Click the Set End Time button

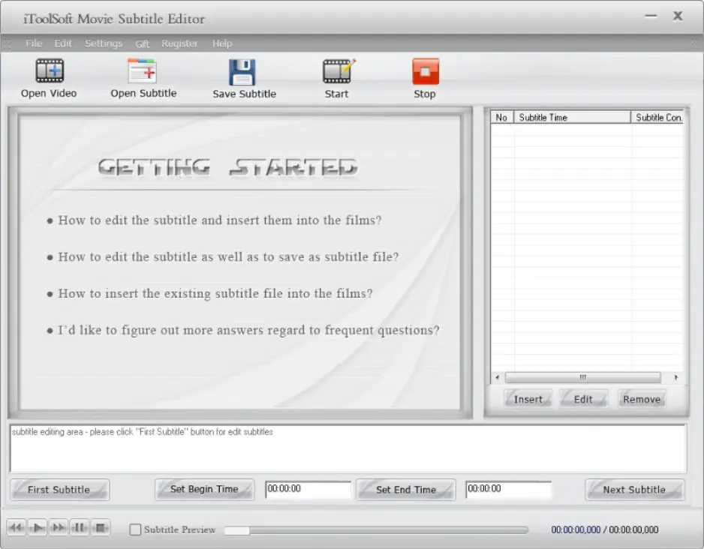point(406,489)
